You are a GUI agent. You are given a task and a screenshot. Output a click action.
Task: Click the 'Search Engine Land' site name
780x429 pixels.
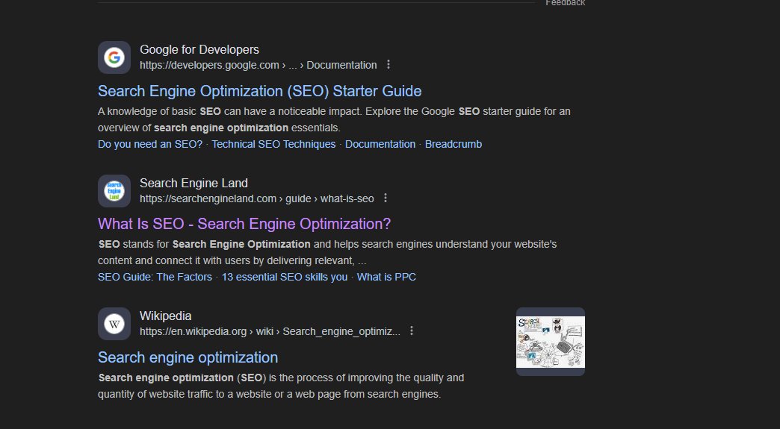pyautogui.click(x=194, y=184)
